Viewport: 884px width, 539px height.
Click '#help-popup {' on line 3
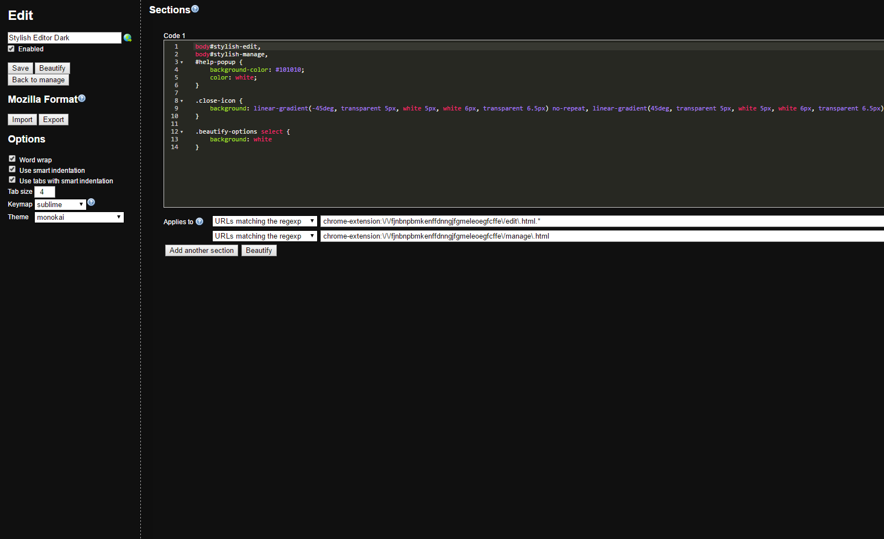219,62
